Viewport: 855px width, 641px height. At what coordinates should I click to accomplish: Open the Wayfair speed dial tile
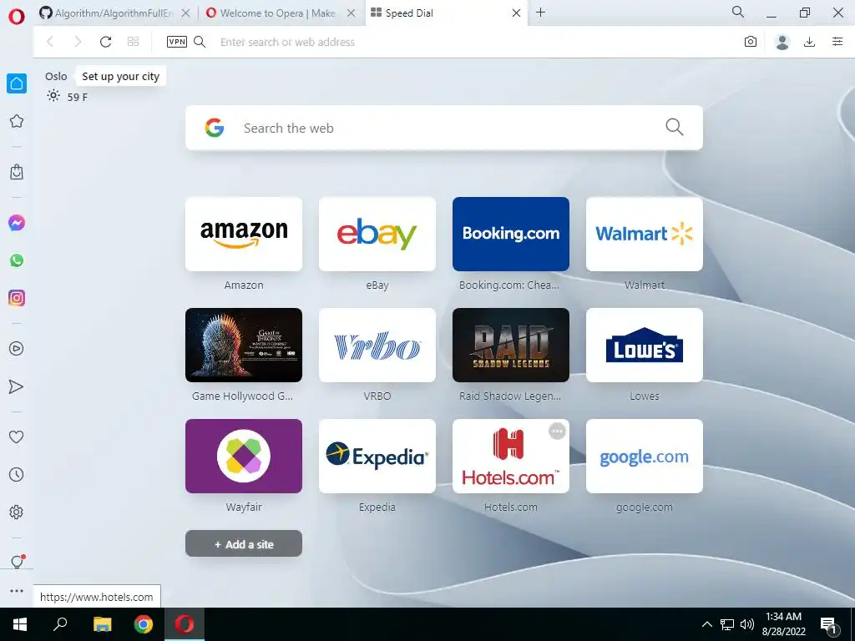[244, 457]
